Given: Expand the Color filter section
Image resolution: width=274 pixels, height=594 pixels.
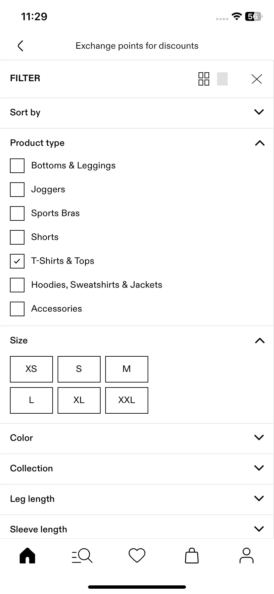Looking at the screenshot, I should click(137, 438).
